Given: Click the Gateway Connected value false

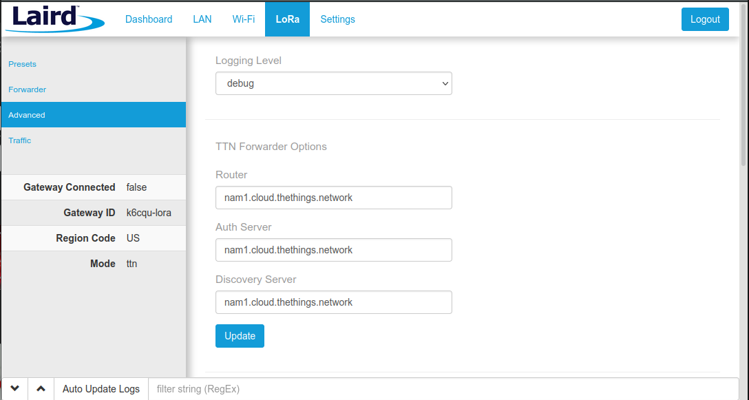Looking at the screenshot, I should 136,187.
